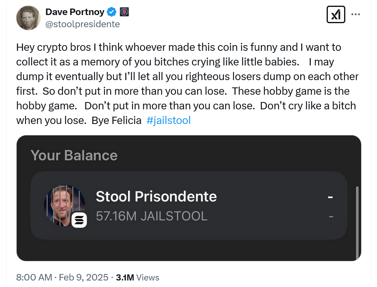Click the Dave Portnoy display name

click(75, 12)
